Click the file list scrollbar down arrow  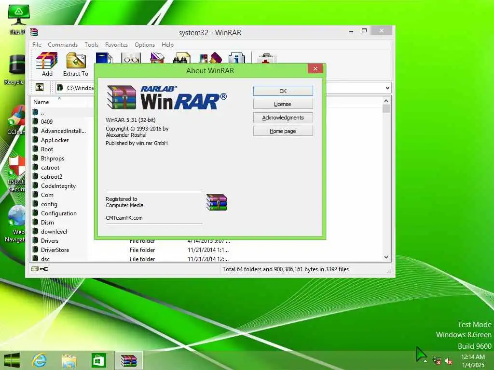[386, 257]
